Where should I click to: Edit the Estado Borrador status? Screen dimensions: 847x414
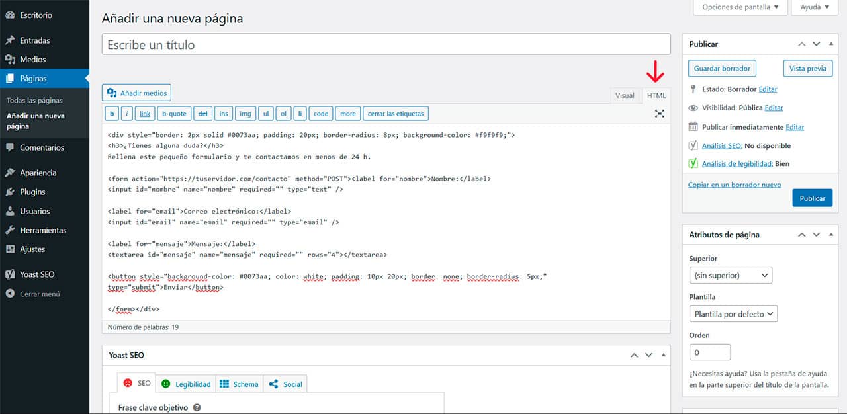(x=768, y=89)
